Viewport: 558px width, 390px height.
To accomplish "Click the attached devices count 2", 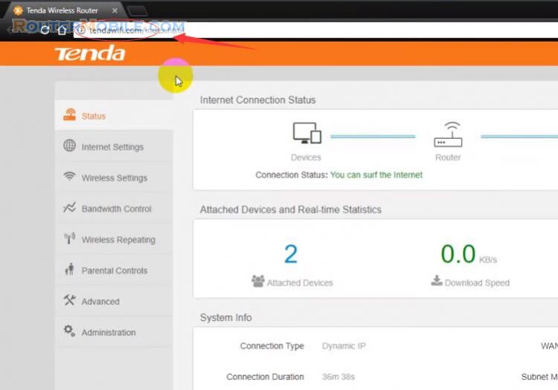I will click(291, 254).
